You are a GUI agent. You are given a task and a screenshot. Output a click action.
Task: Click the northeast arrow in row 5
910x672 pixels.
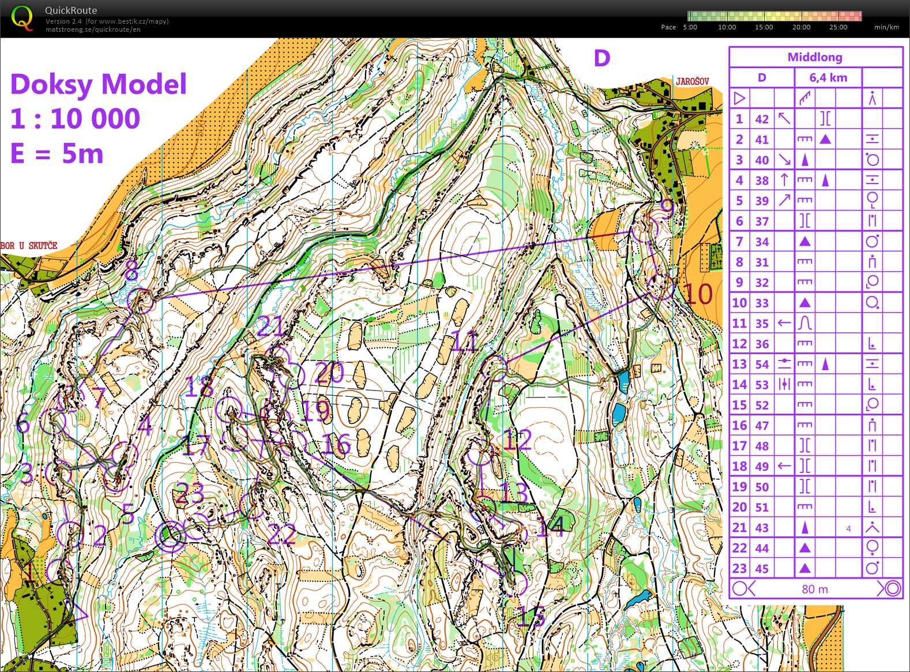click(784, 200)
